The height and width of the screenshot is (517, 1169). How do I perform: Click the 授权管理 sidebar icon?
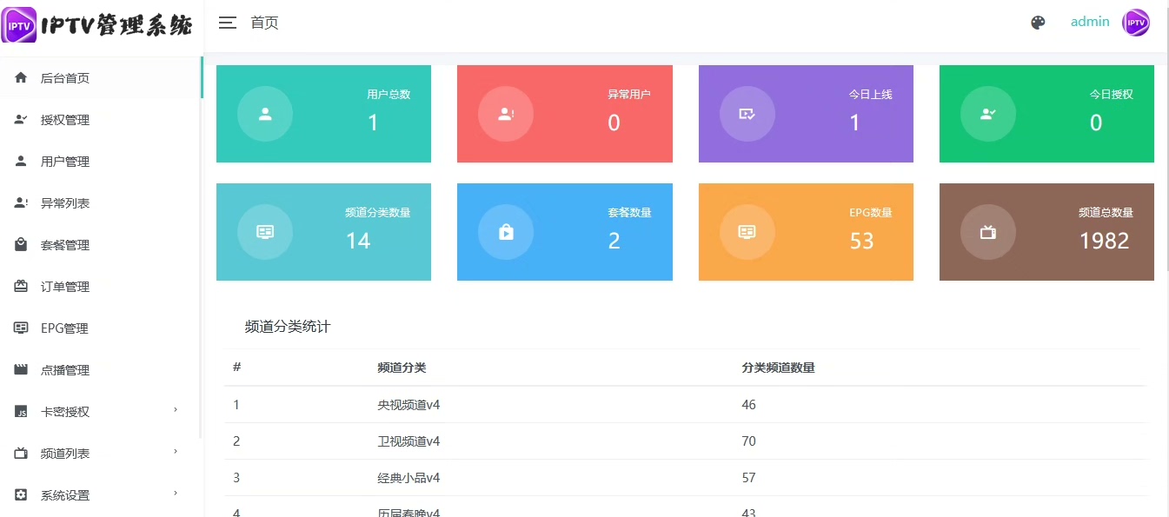pos(22,120)
